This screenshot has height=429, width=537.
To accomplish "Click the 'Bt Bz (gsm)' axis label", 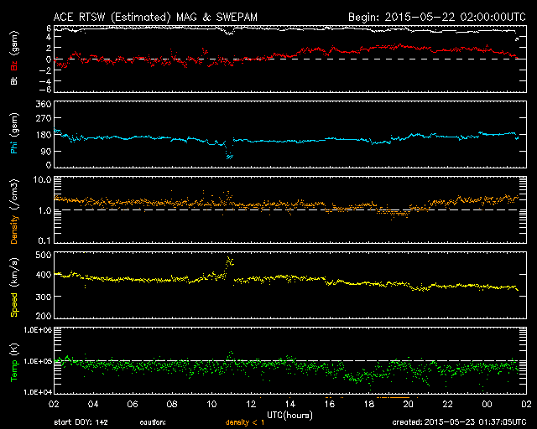I will click(14, 58).
